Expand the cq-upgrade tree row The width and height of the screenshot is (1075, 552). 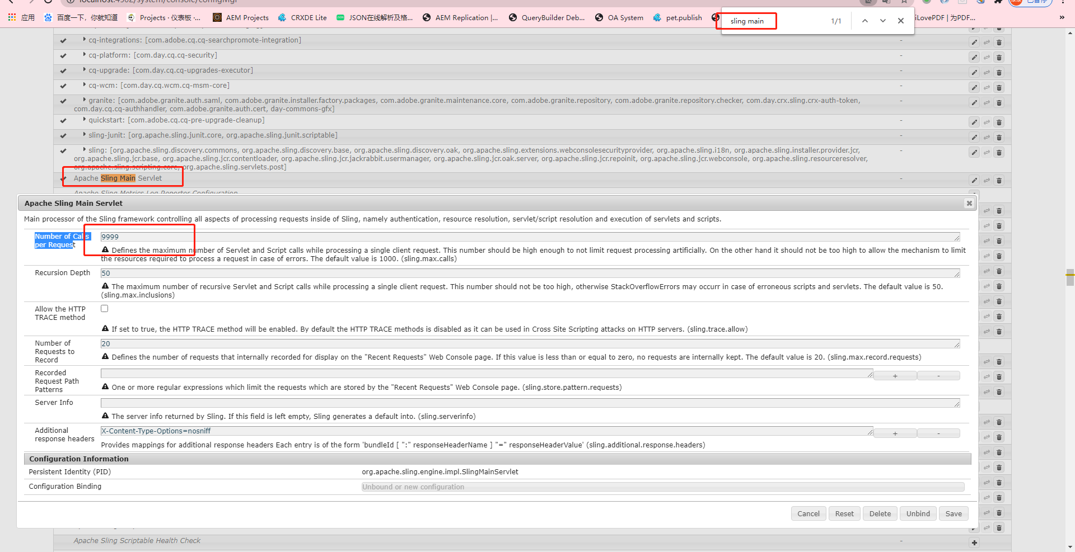(x=85, y=69)
